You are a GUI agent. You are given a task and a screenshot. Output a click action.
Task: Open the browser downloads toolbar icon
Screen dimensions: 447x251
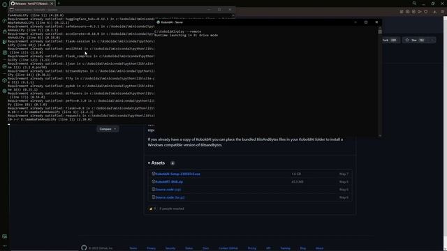[x=434, y=12]
